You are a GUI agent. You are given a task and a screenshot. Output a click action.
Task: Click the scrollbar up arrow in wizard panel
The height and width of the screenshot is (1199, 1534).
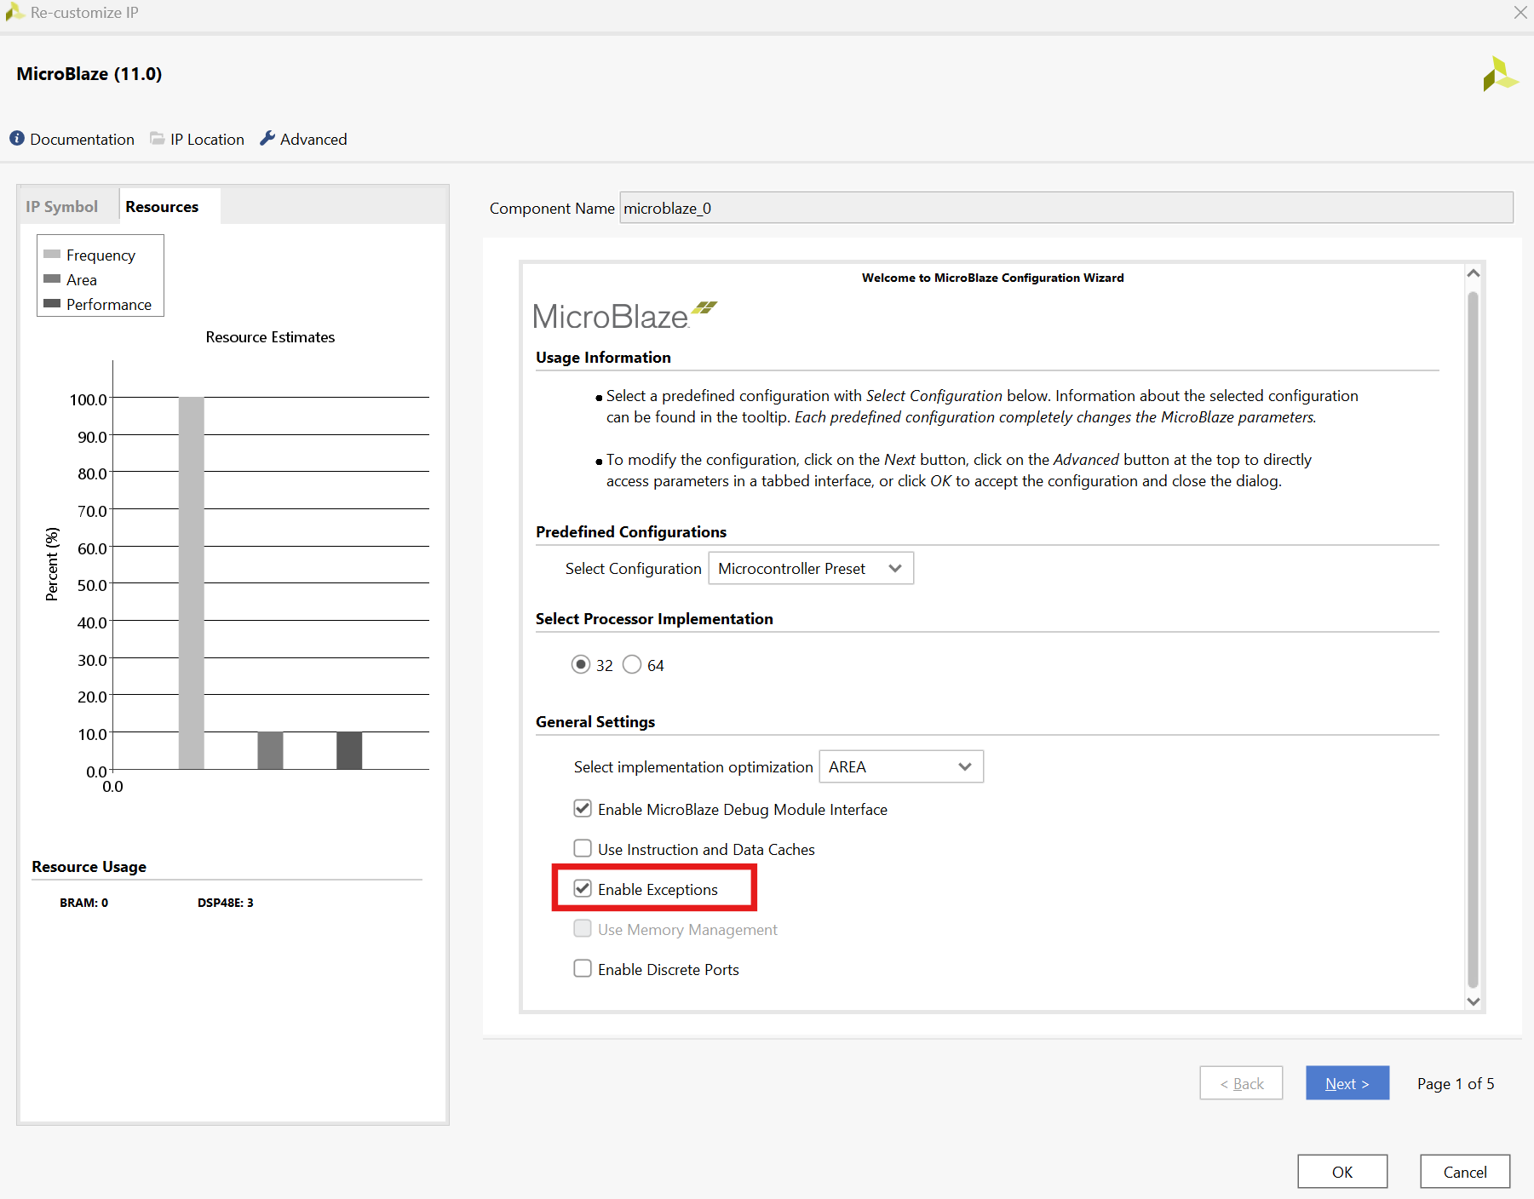[1474, 273]
